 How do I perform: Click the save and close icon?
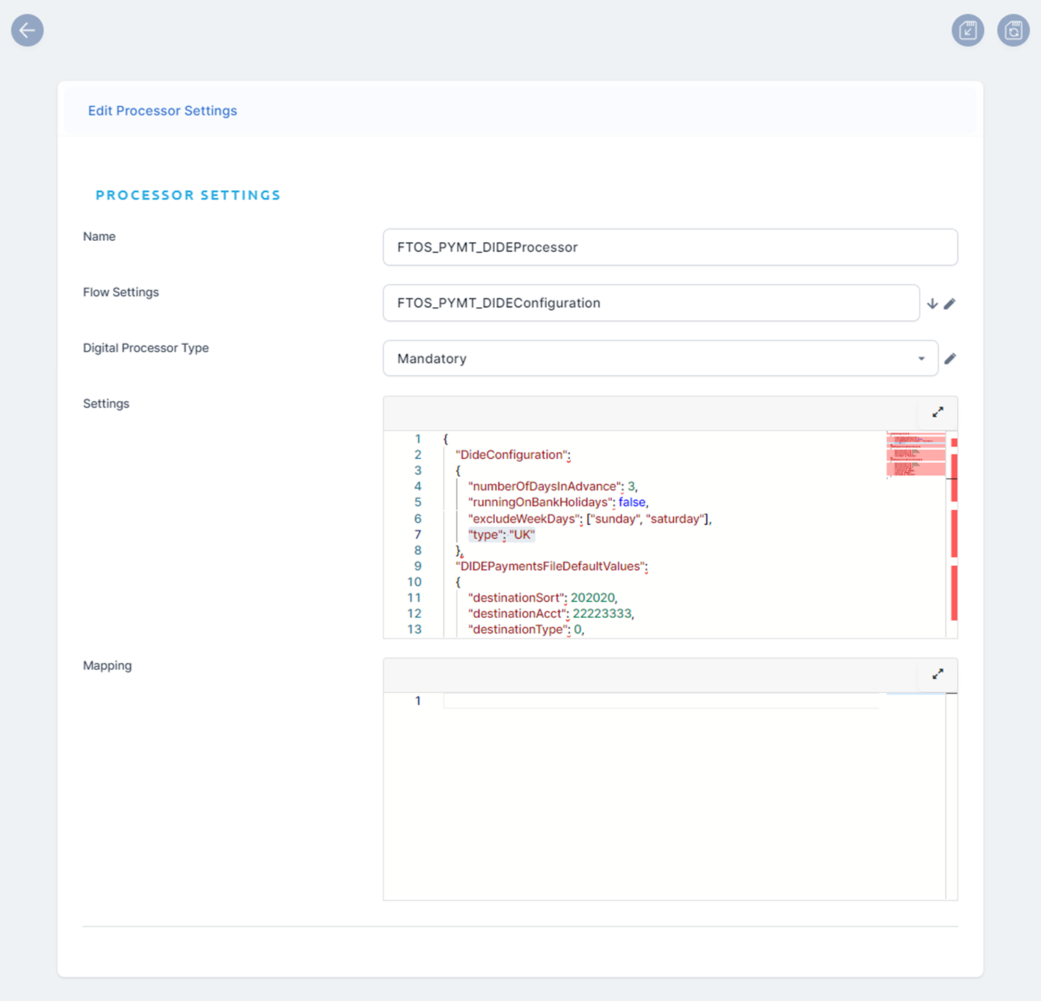tap(967, 31)
